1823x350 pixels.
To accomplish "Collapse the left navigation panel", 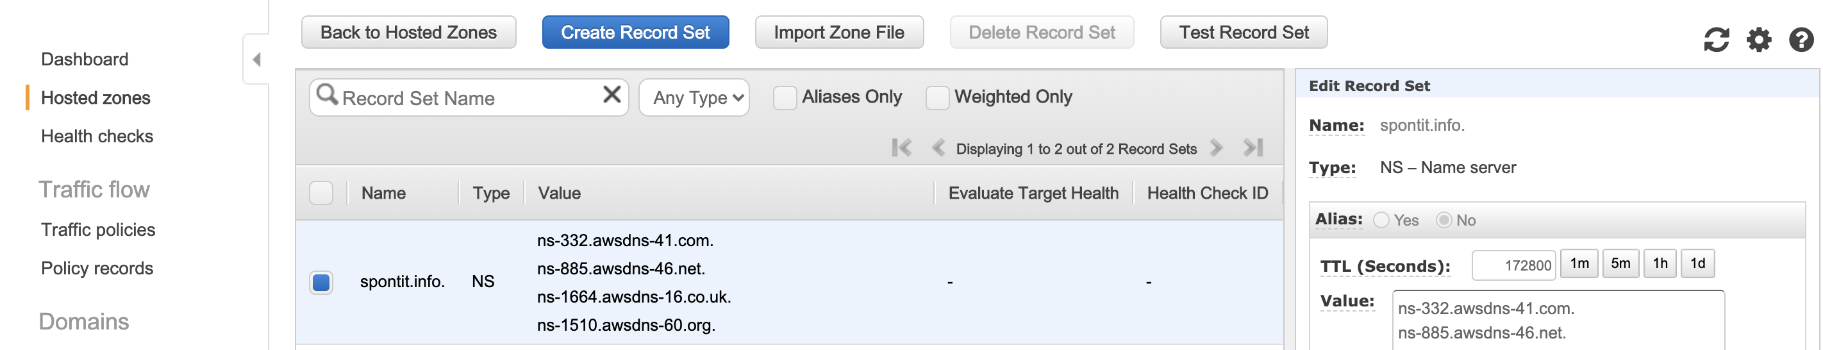I will [x=256, y=60].
